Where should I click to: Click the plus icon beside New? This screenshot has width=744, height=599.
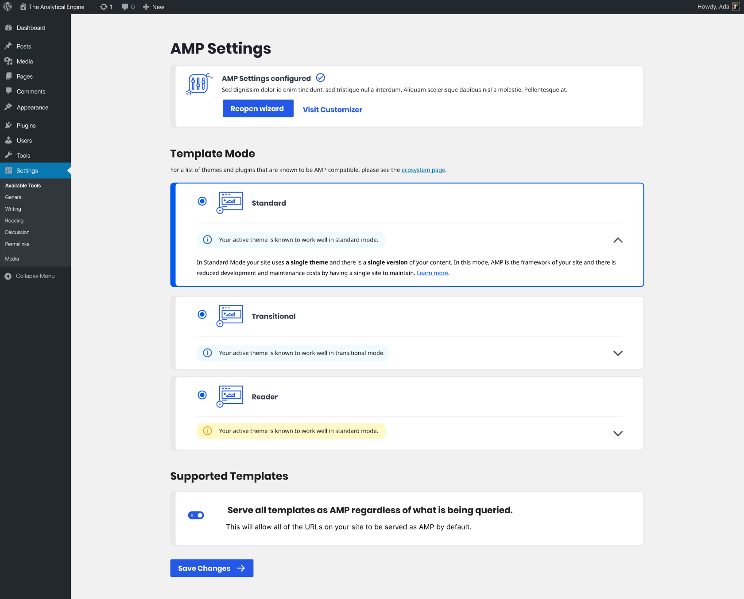146,7
